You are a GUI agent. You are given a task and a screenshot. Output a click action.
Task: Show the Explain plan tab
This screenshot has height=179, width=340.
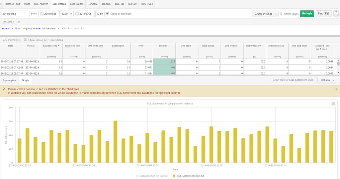point(9,81)
